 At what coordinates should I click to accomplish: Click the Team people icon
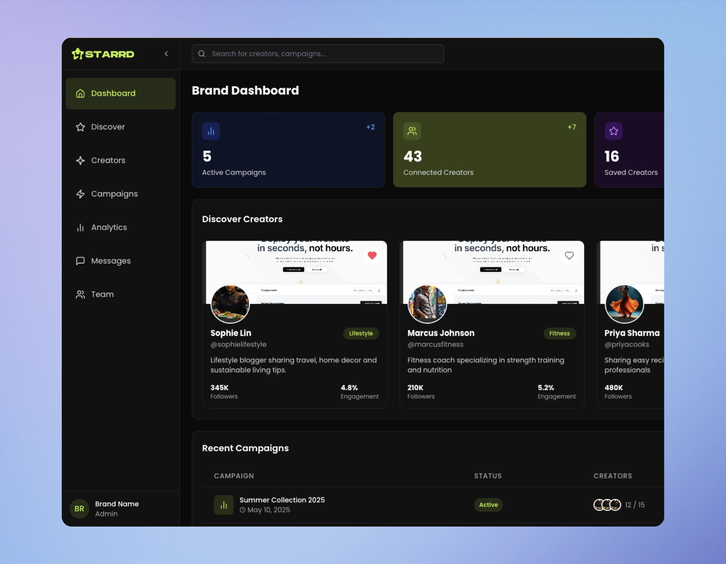pyautogui.click(x=80, y=295)
